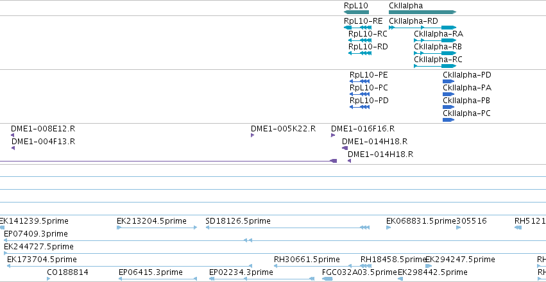
Task: Click the EK244727.5prime EST label
Action: pyautogui.click(x=38, y=247)
